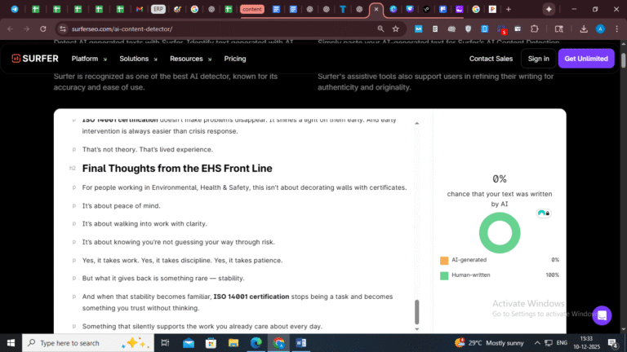The image size is (627, 352).
Task: Click the locked extension badge above the chart
Action: [543, 213]
